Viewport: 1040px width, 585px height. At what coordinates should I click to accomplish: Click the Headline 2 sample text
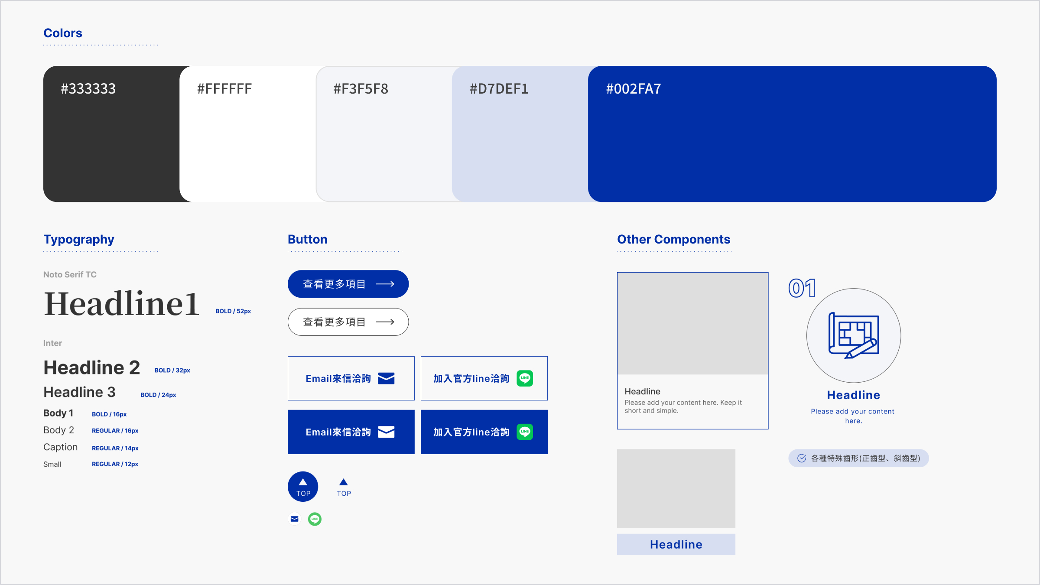[x=92, y=367]
